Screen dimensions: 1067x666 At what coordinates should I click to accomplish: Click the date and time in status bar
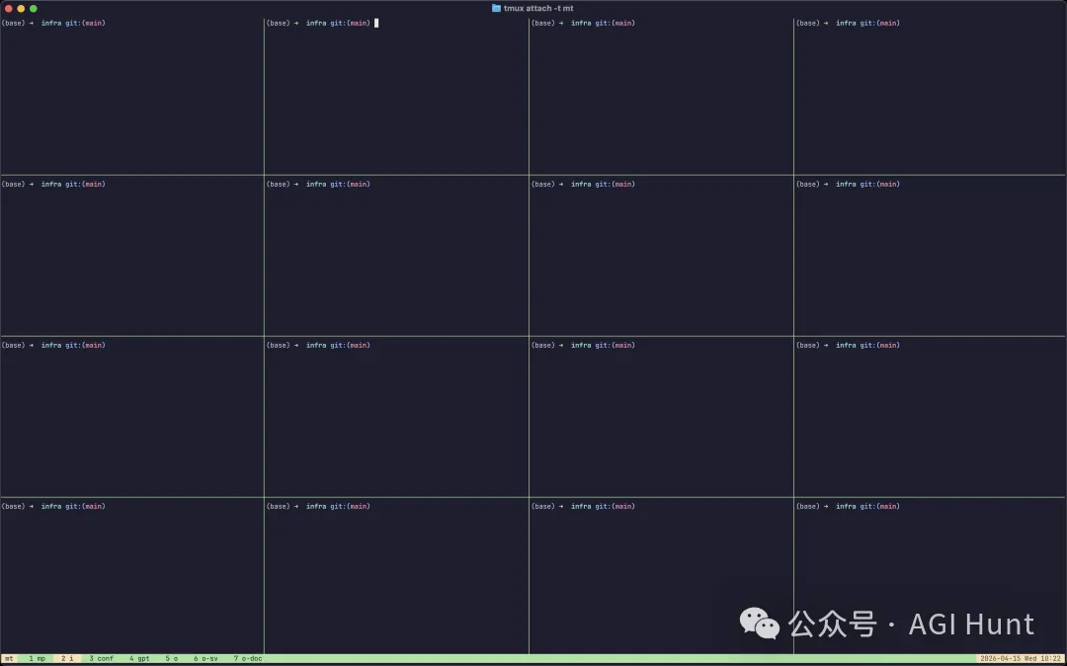pyautogui.click(x=1021, y=658)
